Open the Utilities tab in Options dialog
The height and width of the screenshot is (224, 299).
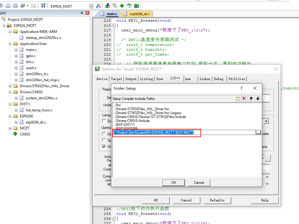237,79
